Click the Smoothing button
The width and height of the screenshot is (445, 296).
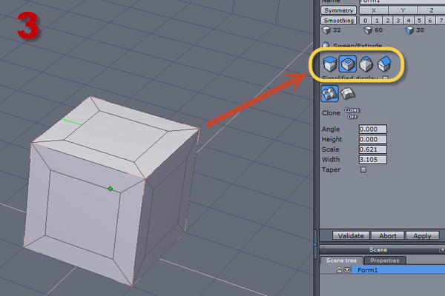[x=339, y=21]
